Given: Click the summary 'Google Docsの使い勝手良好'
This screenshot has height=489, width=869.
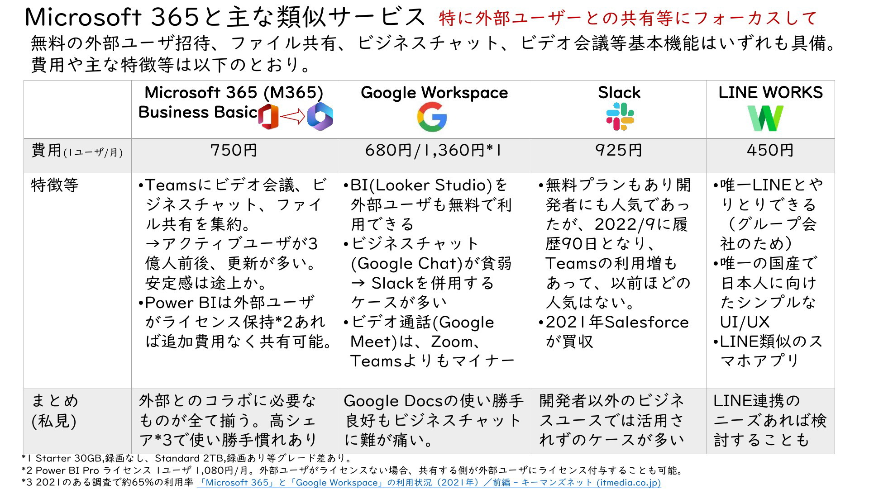Looking at the screenshot, I should point(434,420).
